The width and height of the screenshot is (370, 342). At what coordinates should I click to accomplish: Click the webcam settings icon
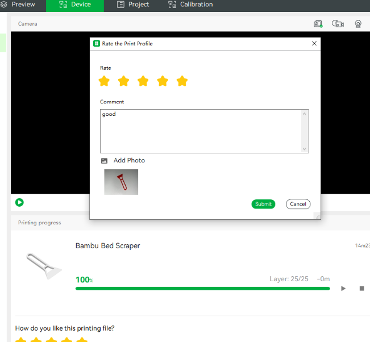click(358, 24)
